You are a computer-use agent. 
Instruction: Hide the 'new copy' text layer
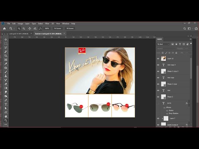click(x=158, y=78)
